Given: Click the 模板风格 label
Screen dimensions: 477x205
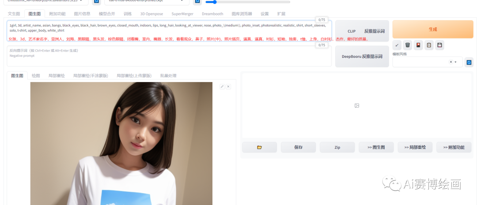Looking at the screenshot, I should coord(399,54).
